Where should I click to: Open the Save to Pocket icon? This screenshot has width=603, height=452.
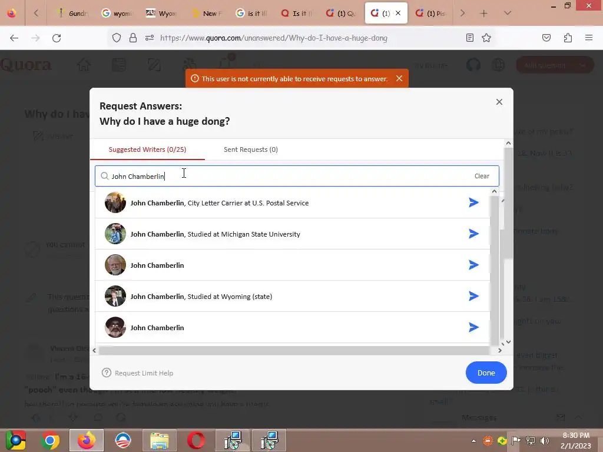[546, 38]
